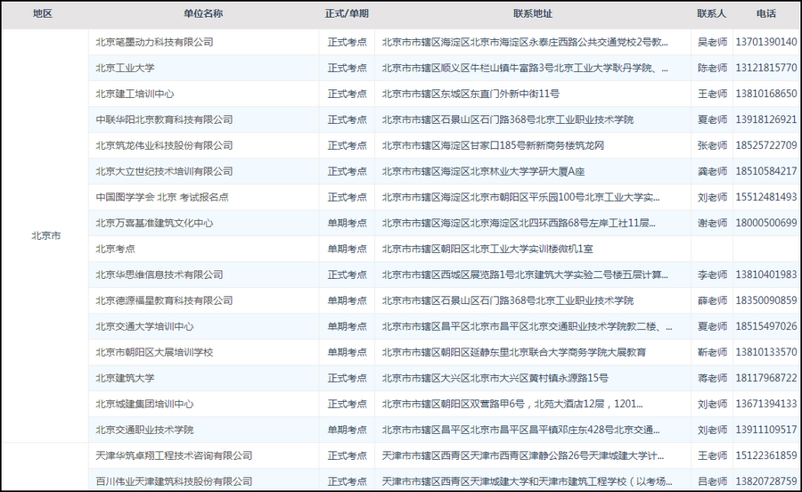Click phone number 13701390140
802x492 pixels.
(766, 43)
